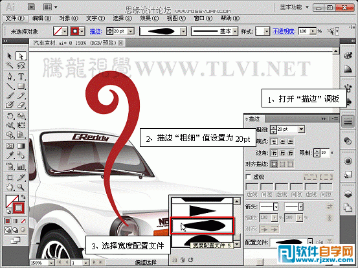Open the Layers panel icon in right dock
358x268 pixels.
[348, 194]
